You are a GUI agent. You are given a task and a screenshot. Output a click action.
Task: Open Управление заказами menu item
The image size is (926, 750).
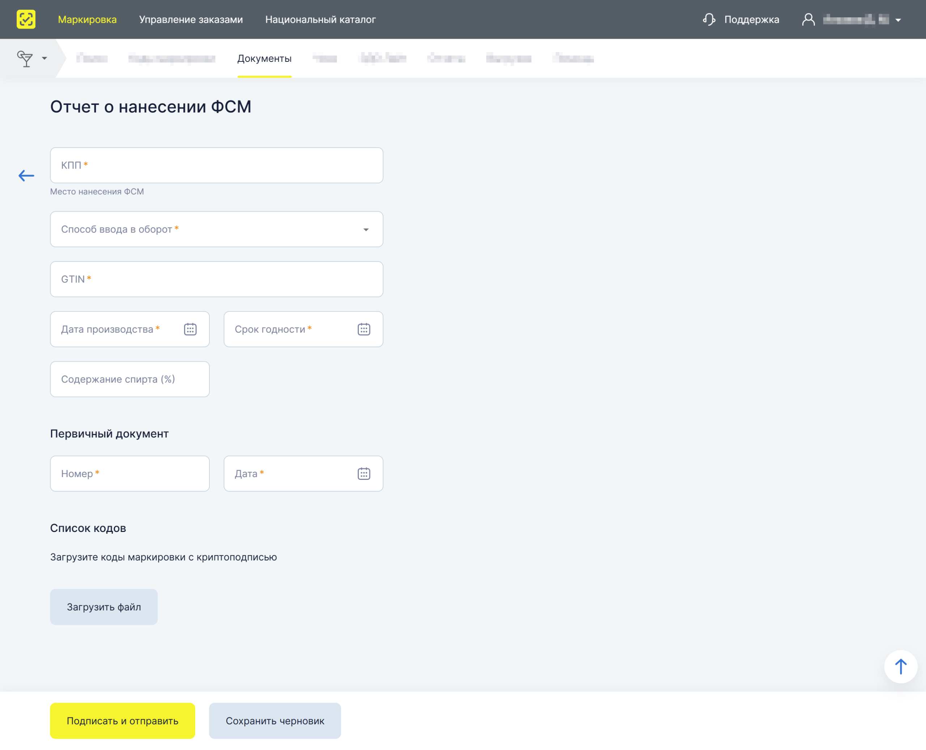(191, 20)
